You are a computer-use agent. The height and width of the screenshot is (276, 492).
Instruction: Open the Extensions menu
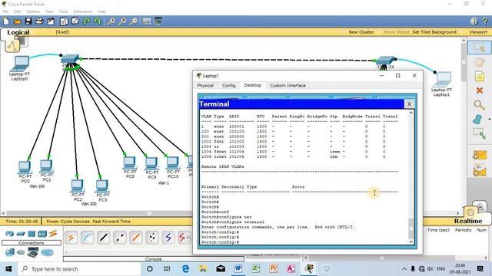point(83,11)
